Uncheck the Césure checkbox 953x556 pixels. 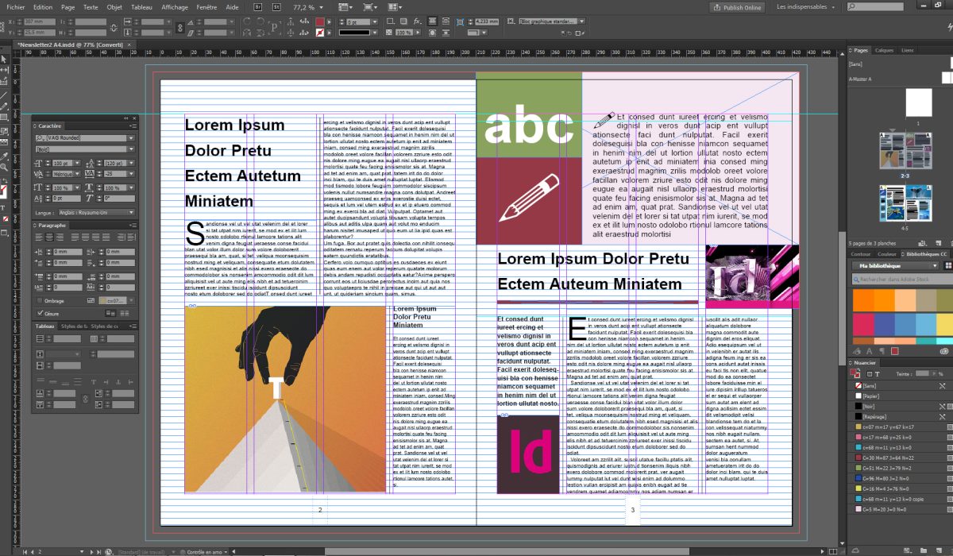[41, 313]
